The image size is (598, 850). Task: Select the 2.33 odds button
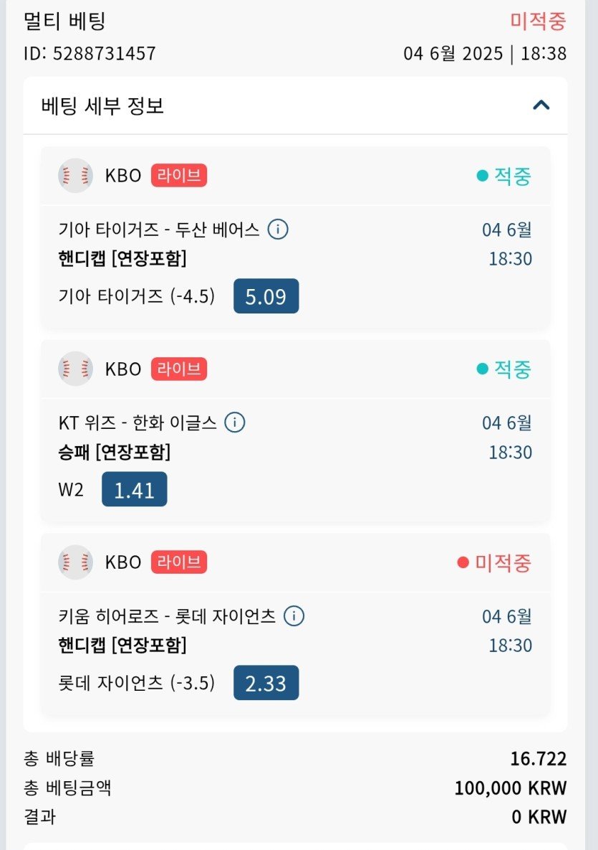266,683
